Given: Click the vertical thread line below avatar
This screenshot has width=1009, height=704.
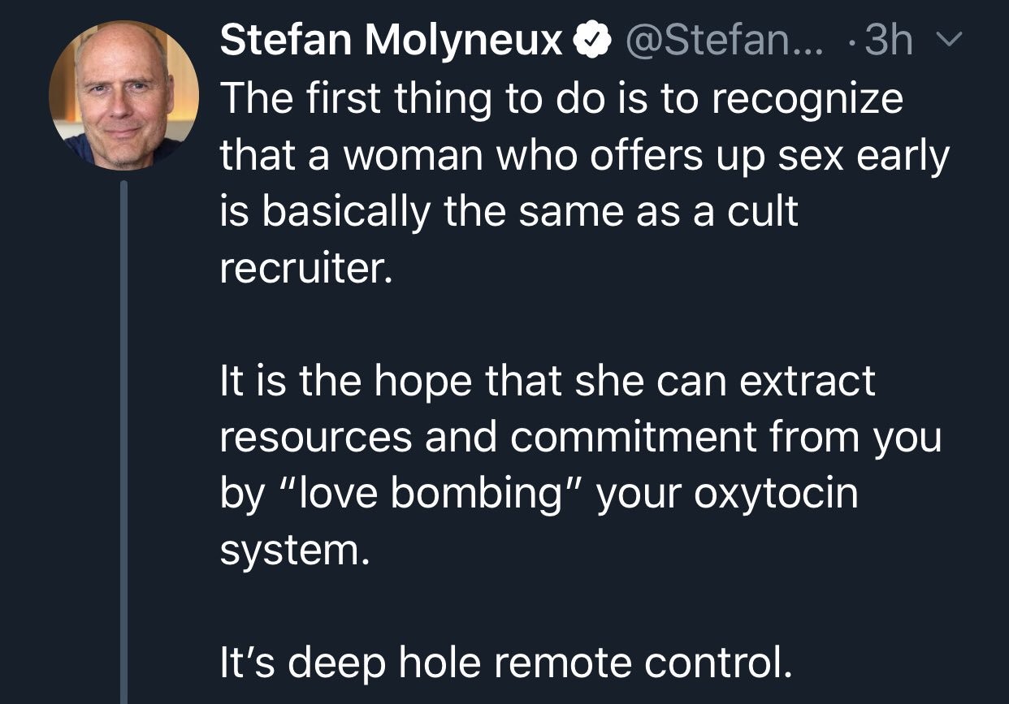Looking at the screenshot, I should [x=123, y=438].
